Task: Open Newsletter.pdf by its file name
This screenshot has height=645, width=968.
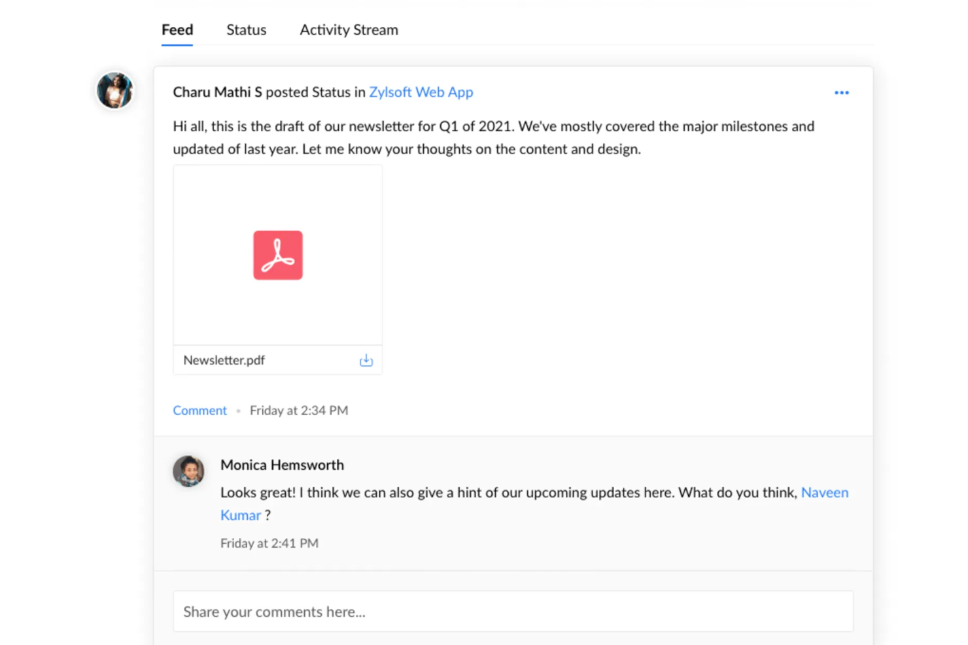Action: tap(224, 359)
